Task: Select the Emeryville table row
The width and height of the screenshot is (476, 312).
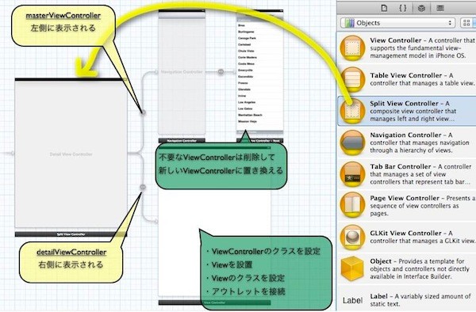Action: 260,70
